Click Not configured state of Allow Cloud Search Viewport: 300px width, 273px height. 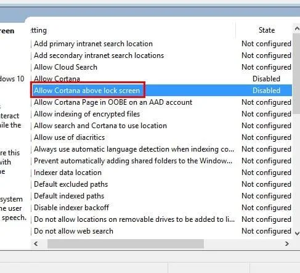[266, 67]
